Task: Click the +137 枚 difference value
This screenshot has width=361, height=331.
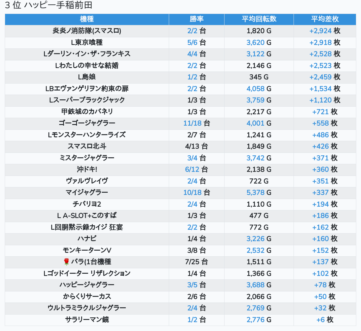Action: pyautogui.click(x=325, y=262)
